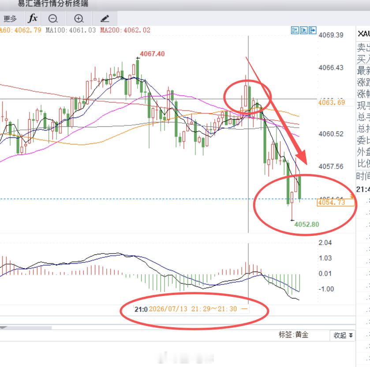
Task: Open the 更多 toolbar menu
Action: [10, 19]
